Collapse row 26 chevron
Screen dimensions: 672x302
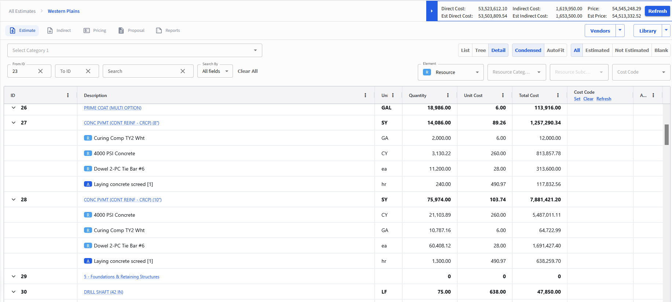click(x=14, y=108)
